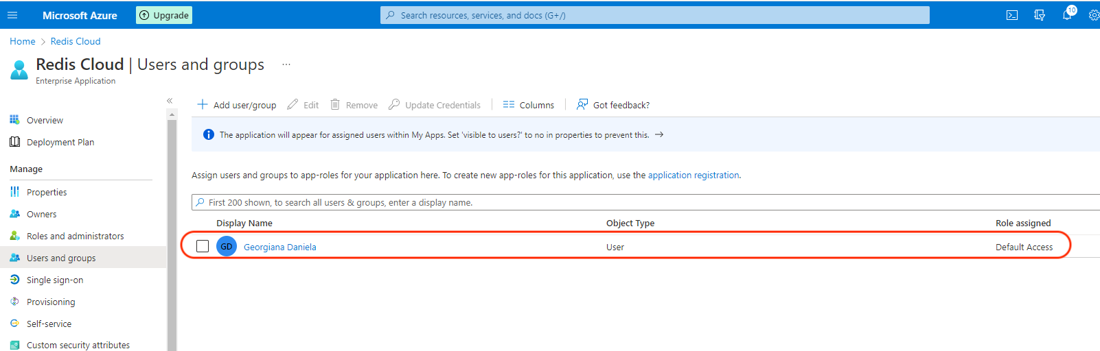Go to Provisioning in the Manage menu
Image resolution: width=1100 pixels, height=351 pixels.
[x=51, y=302]
